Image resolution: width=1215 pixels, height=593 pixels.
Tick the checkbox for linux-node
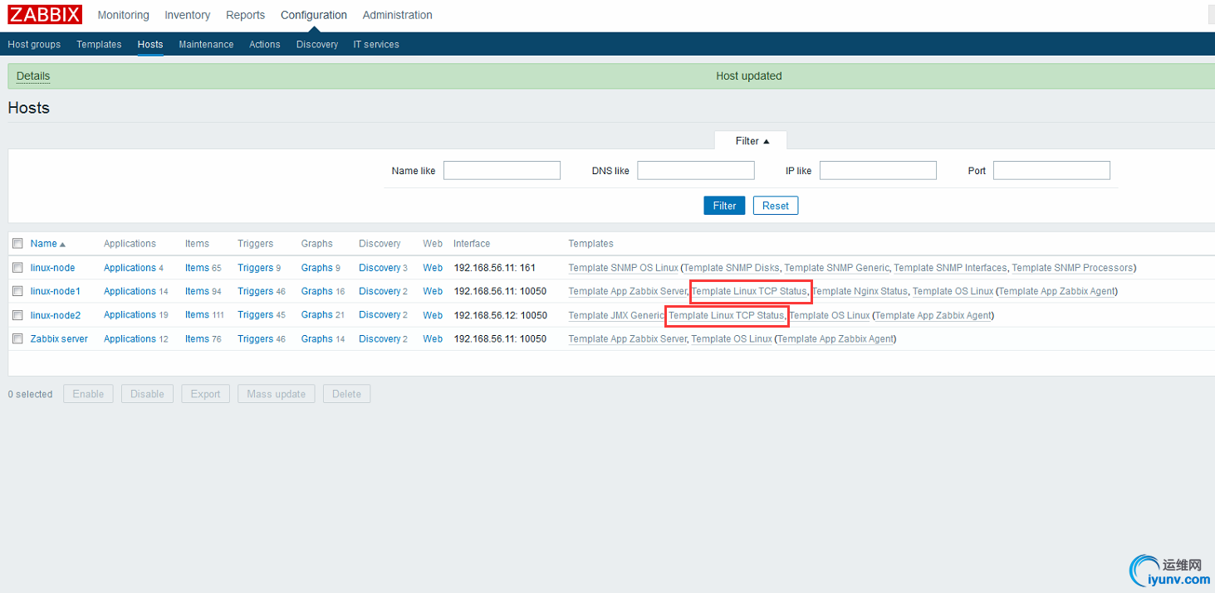(x=17, y=268)
